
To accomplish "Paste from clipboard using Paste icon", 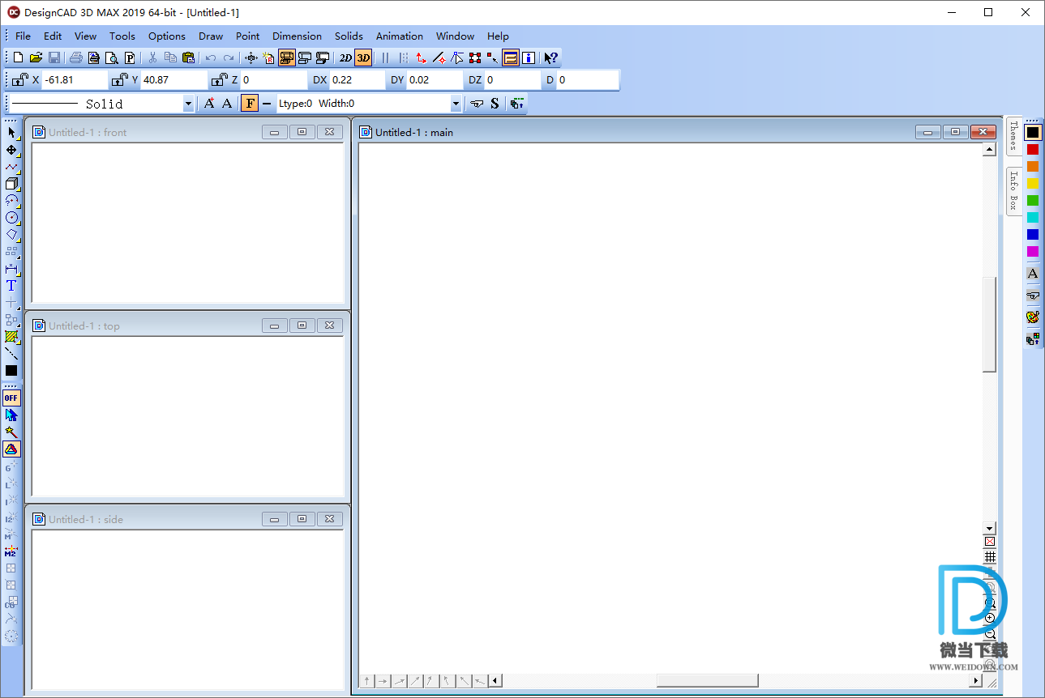I will click(x=188, y=57).
